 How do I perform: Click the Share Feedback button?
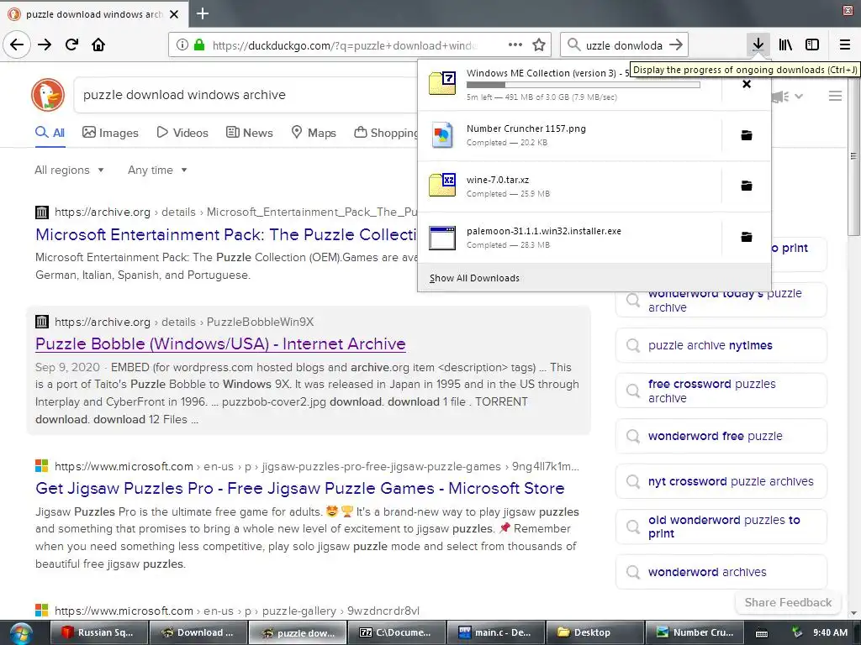(x=788, y=602)
